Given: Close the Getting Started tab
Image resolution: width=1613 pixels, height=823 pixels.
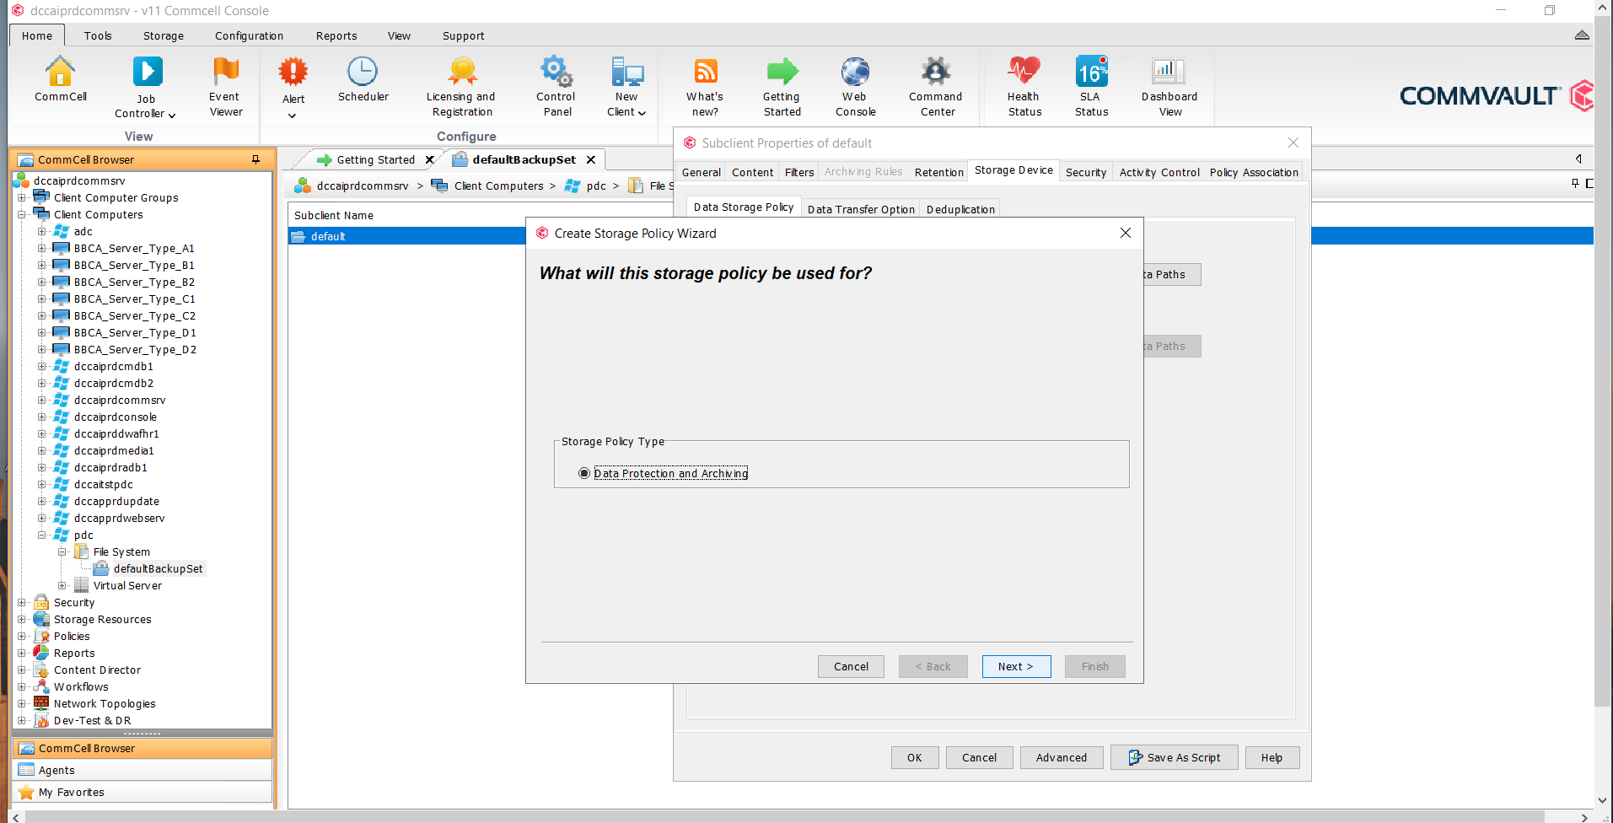Looking at the screenshot, I should click(429, 159).
